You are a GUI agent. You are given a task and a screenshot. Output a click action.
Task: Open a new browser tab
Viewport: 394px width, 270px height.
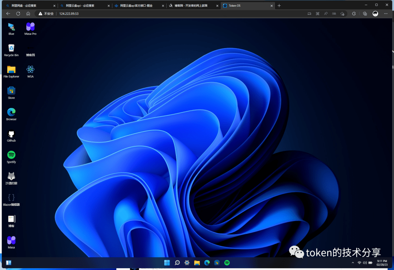pyautogui.click(x=279, y=5)
